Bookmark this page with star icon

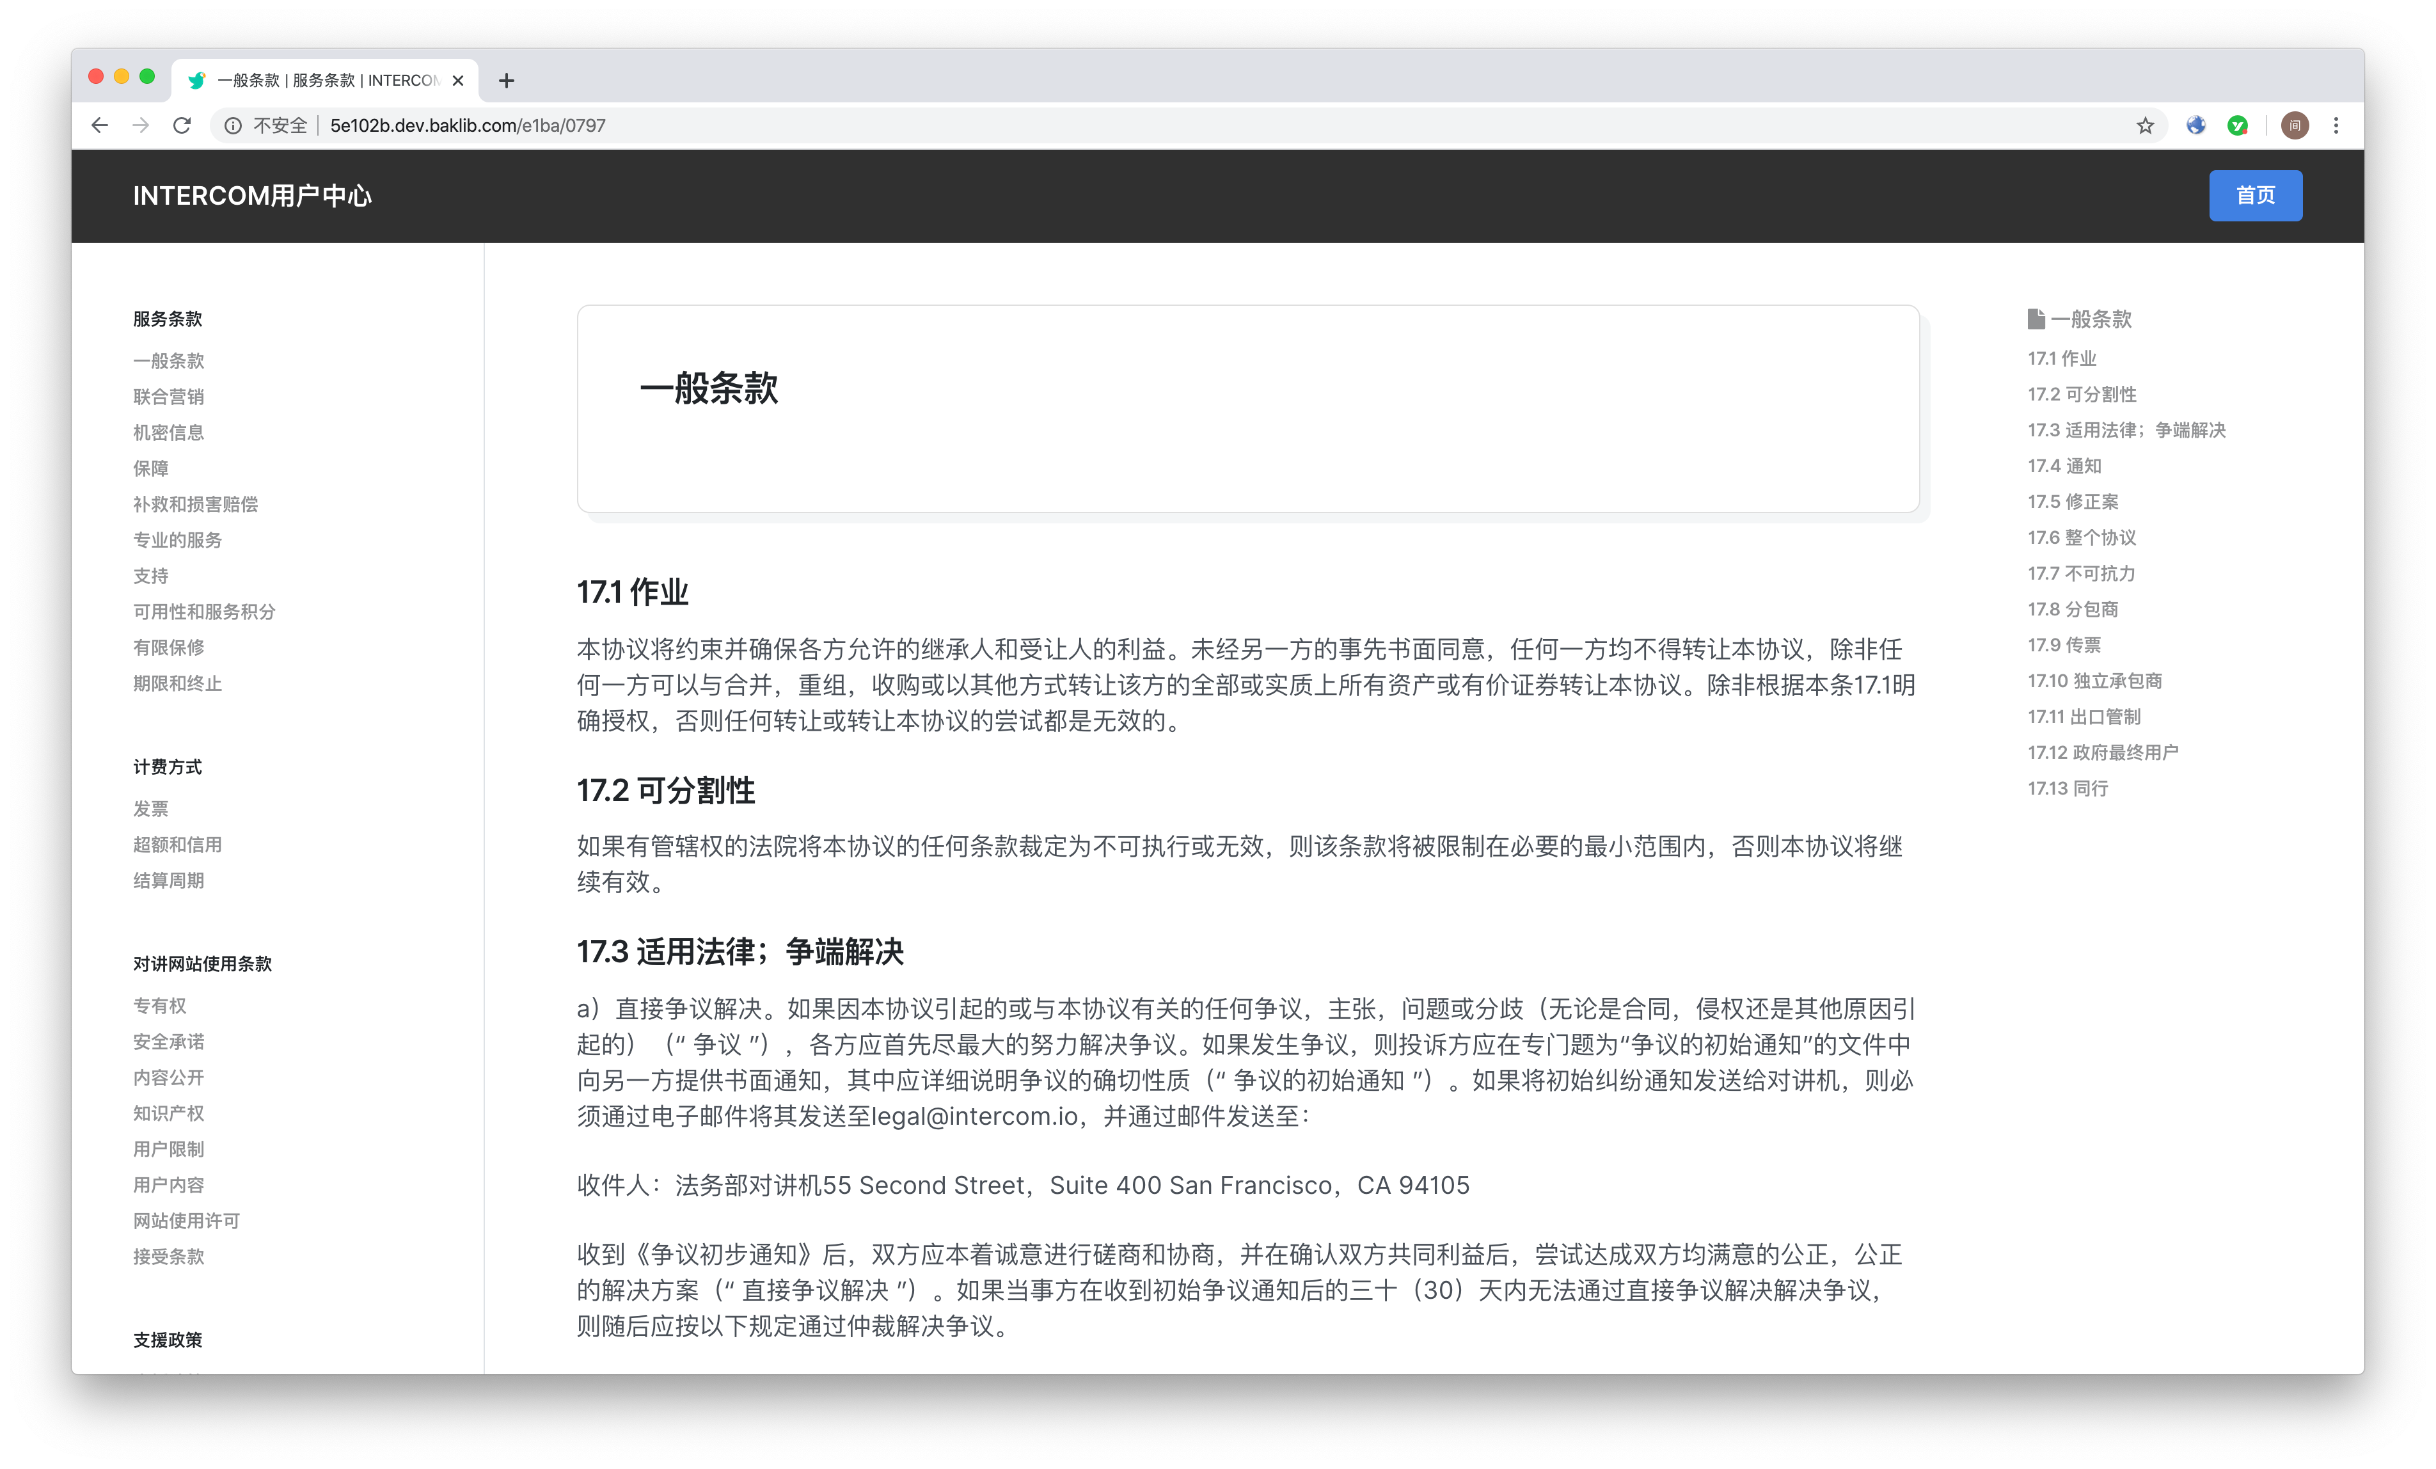tap(2144, 125)
